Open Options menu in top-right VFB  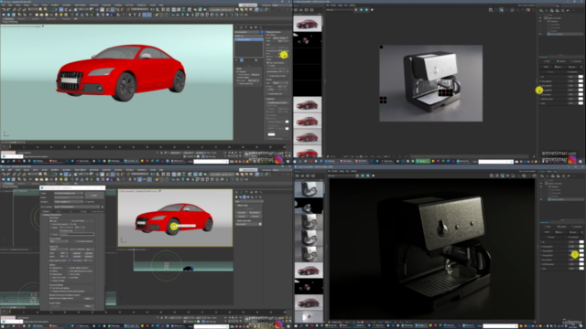(352, 5)
